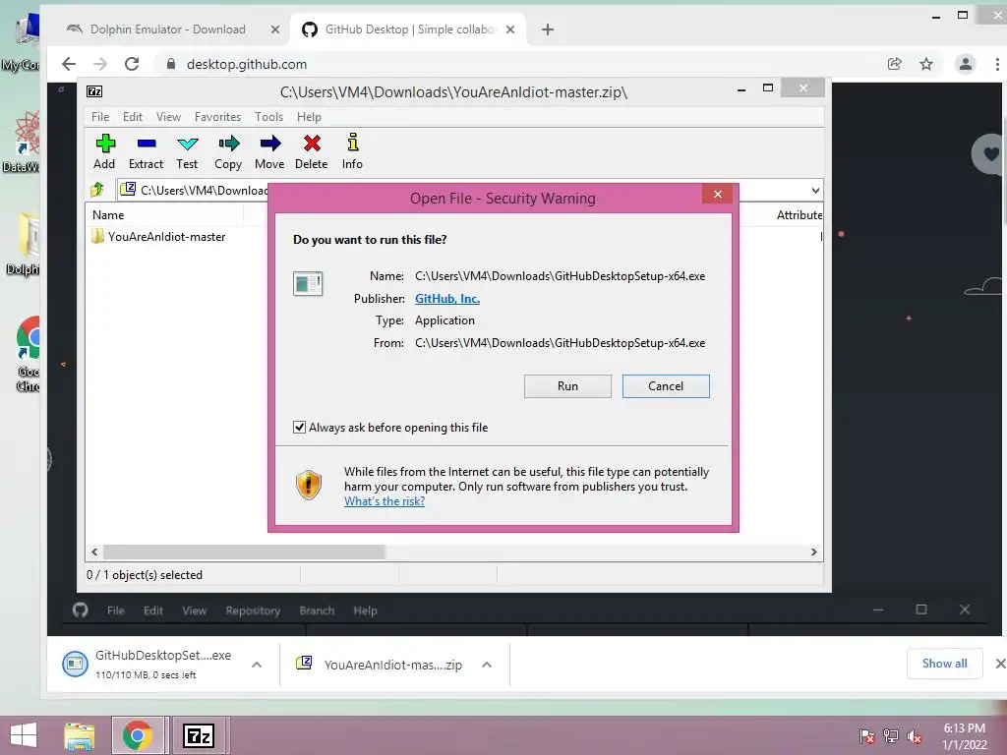Click Chrome forward arrow
The height and width of the screenshot is (755, 1007).
tap(100, 64)
